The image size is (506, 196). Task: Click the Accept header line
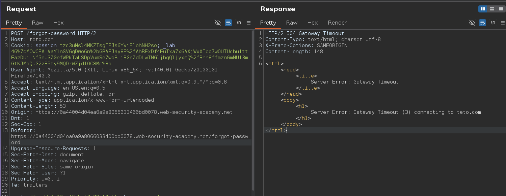pos(119,82)
